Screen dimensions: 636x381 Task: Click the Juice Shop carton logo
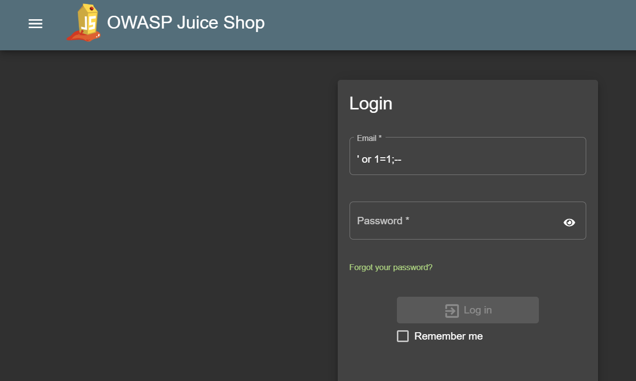(x=84, y=23)
